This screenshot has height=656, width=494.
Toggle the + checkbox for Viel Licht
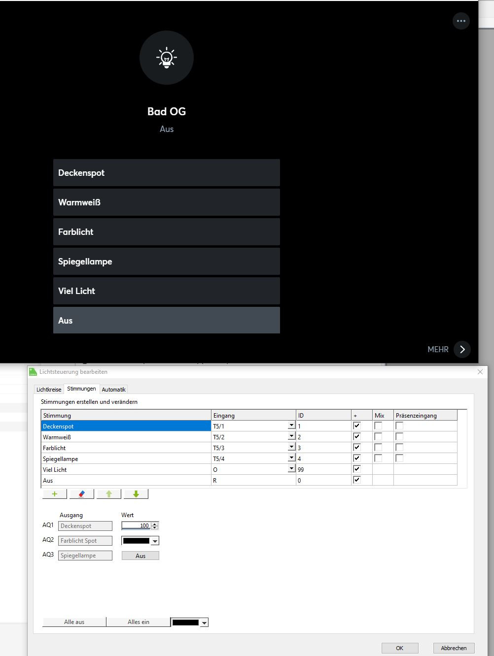[357, 469]
